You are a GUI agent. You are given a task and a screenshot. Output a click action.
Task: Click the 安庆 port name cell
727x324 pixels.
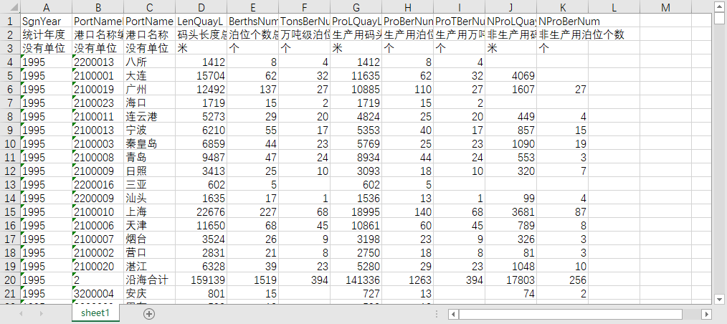point(150,294)
